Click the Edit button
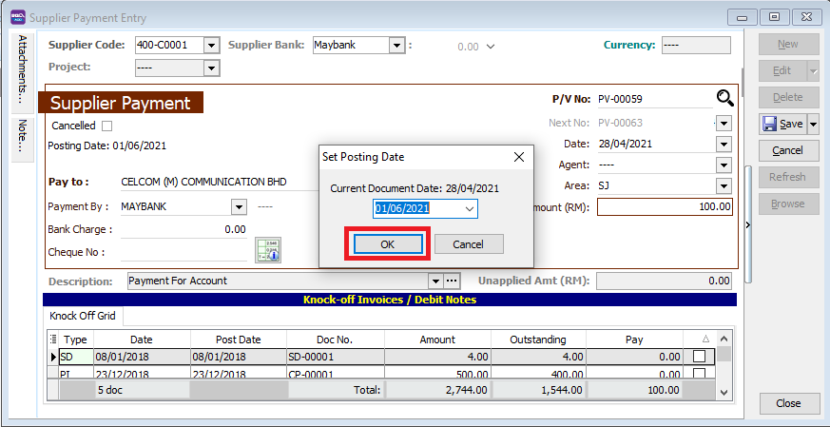Viewport: 830px width, 427px height. point(782,71)
